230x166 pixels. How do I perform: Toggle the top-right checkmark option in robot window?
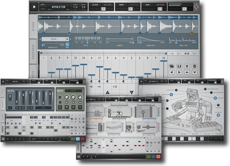(205, 89)
